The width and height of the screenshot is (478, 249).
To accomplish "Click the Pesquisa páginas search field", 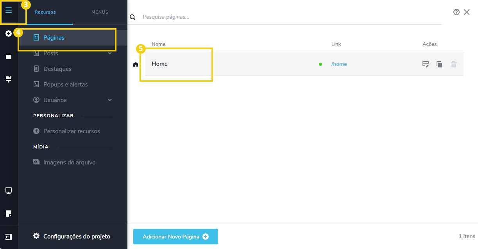I will tap(289, 17).
